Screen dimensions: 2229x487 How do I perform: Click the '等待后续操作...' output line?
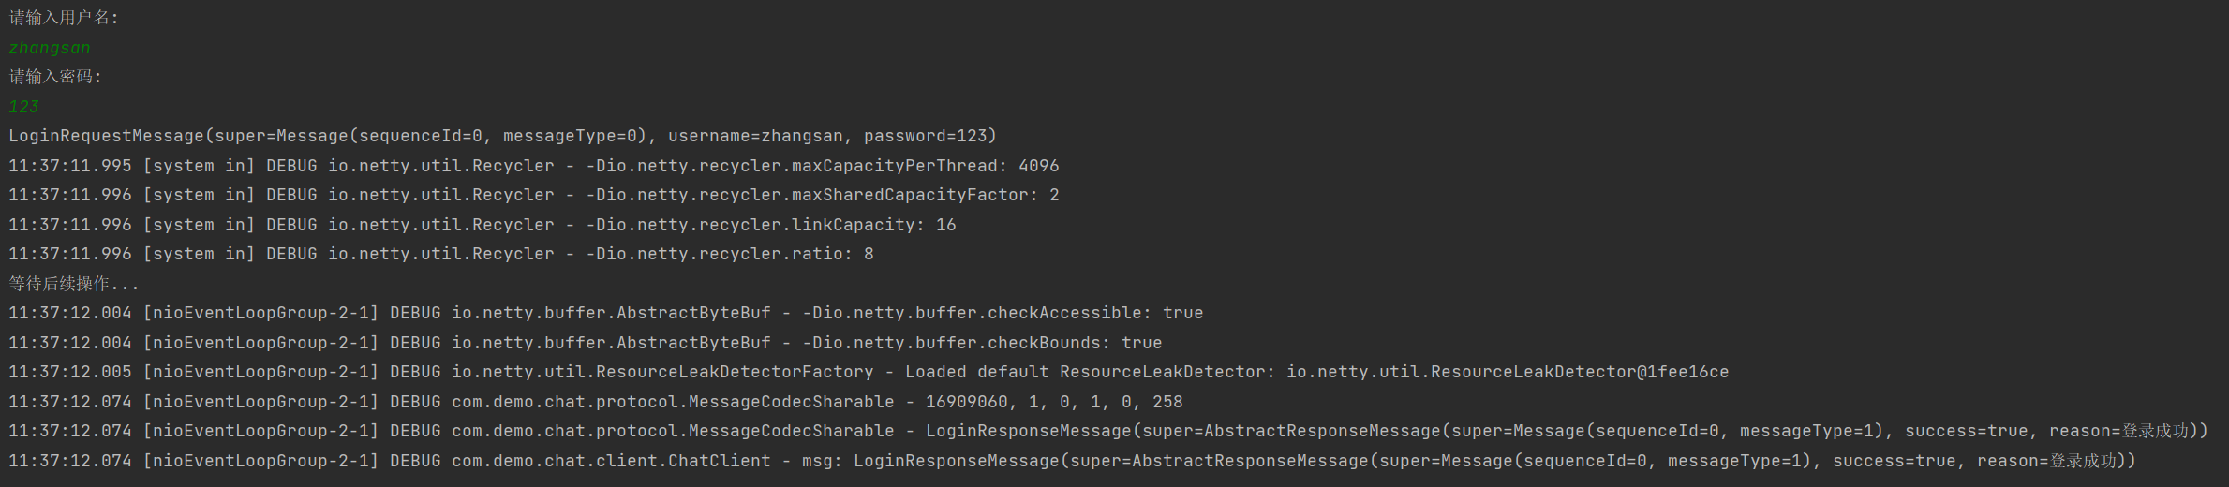coord(74,284)
